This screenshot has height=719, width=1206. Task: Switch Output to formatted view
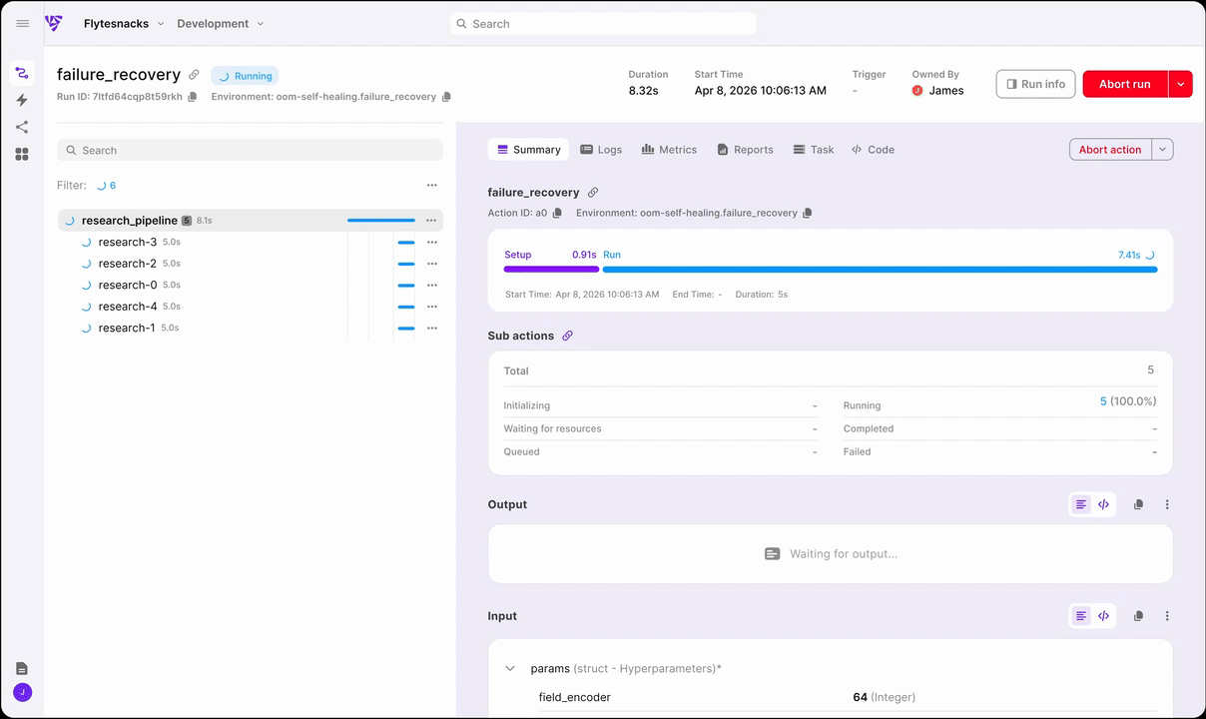coord(1081,504)
